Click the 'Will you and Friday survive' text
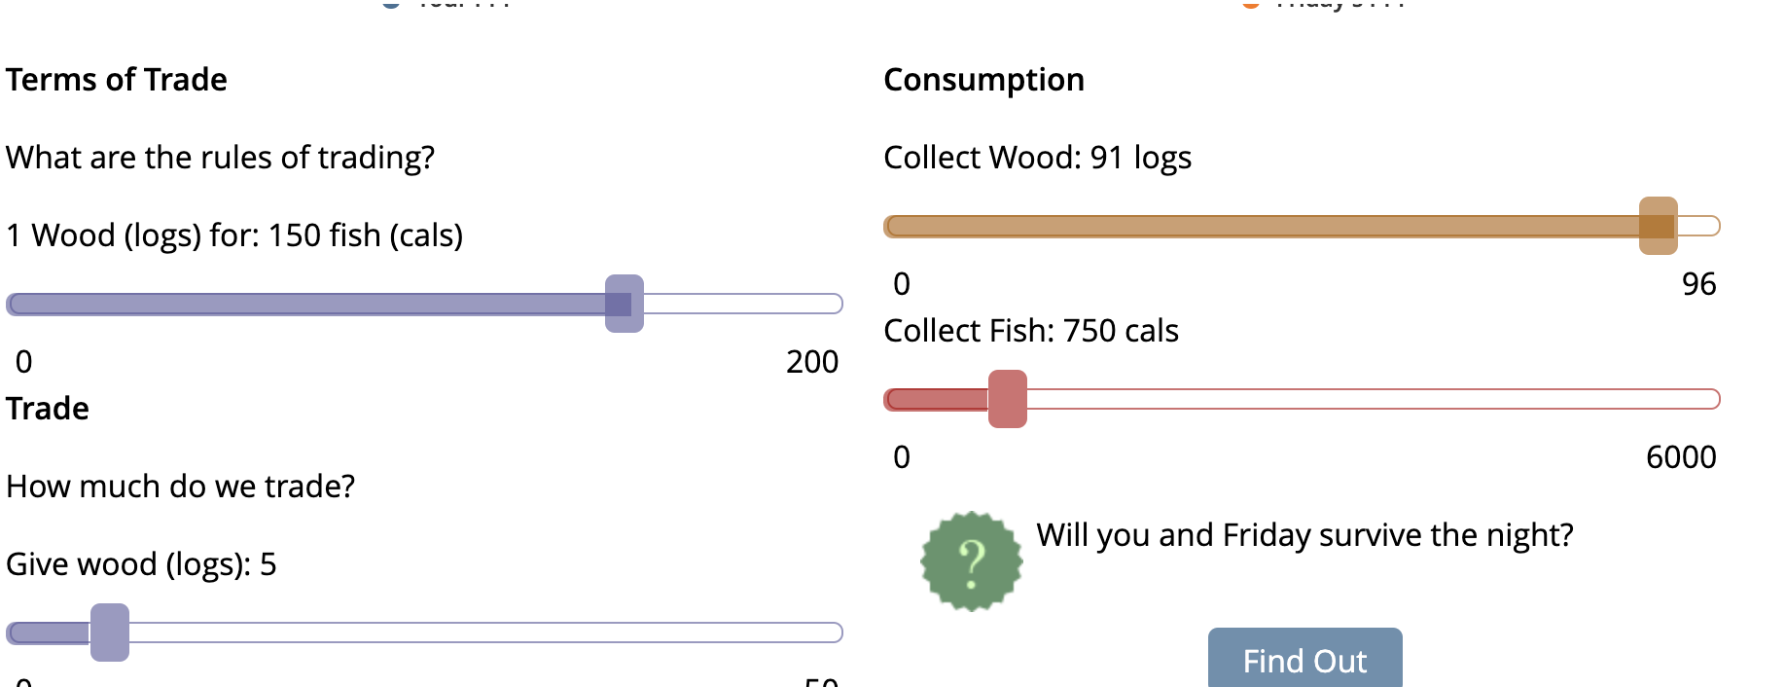 (x=1304, y=535)
